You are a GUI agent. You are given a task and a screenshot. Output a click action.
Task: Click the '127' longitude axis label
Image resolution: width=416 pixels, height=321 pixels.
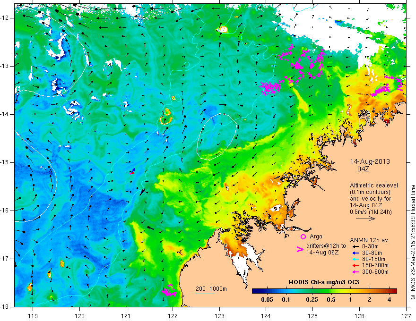point(406,316)
